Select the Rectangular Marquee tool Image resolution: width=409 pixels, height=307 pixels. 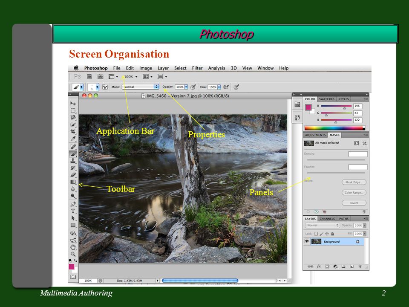pos(73,110)
